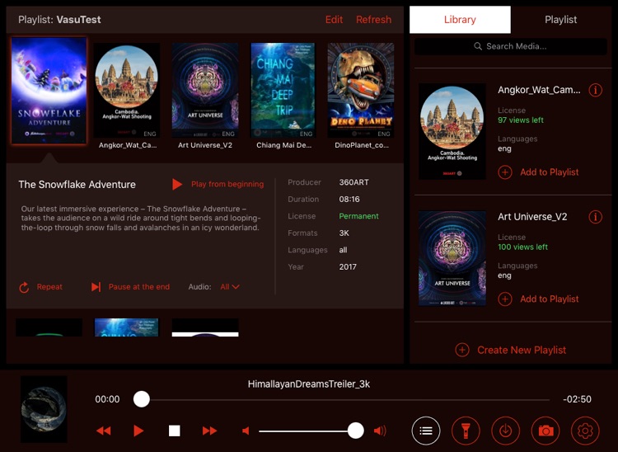
Task: Click plus icon for Angkor_Wat_Cam... playlist add
Action: point(505,172)
